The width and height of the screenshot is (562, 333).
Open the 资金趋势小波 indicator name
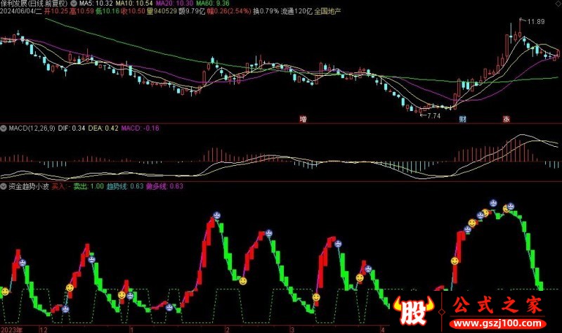tap(28, 186)
